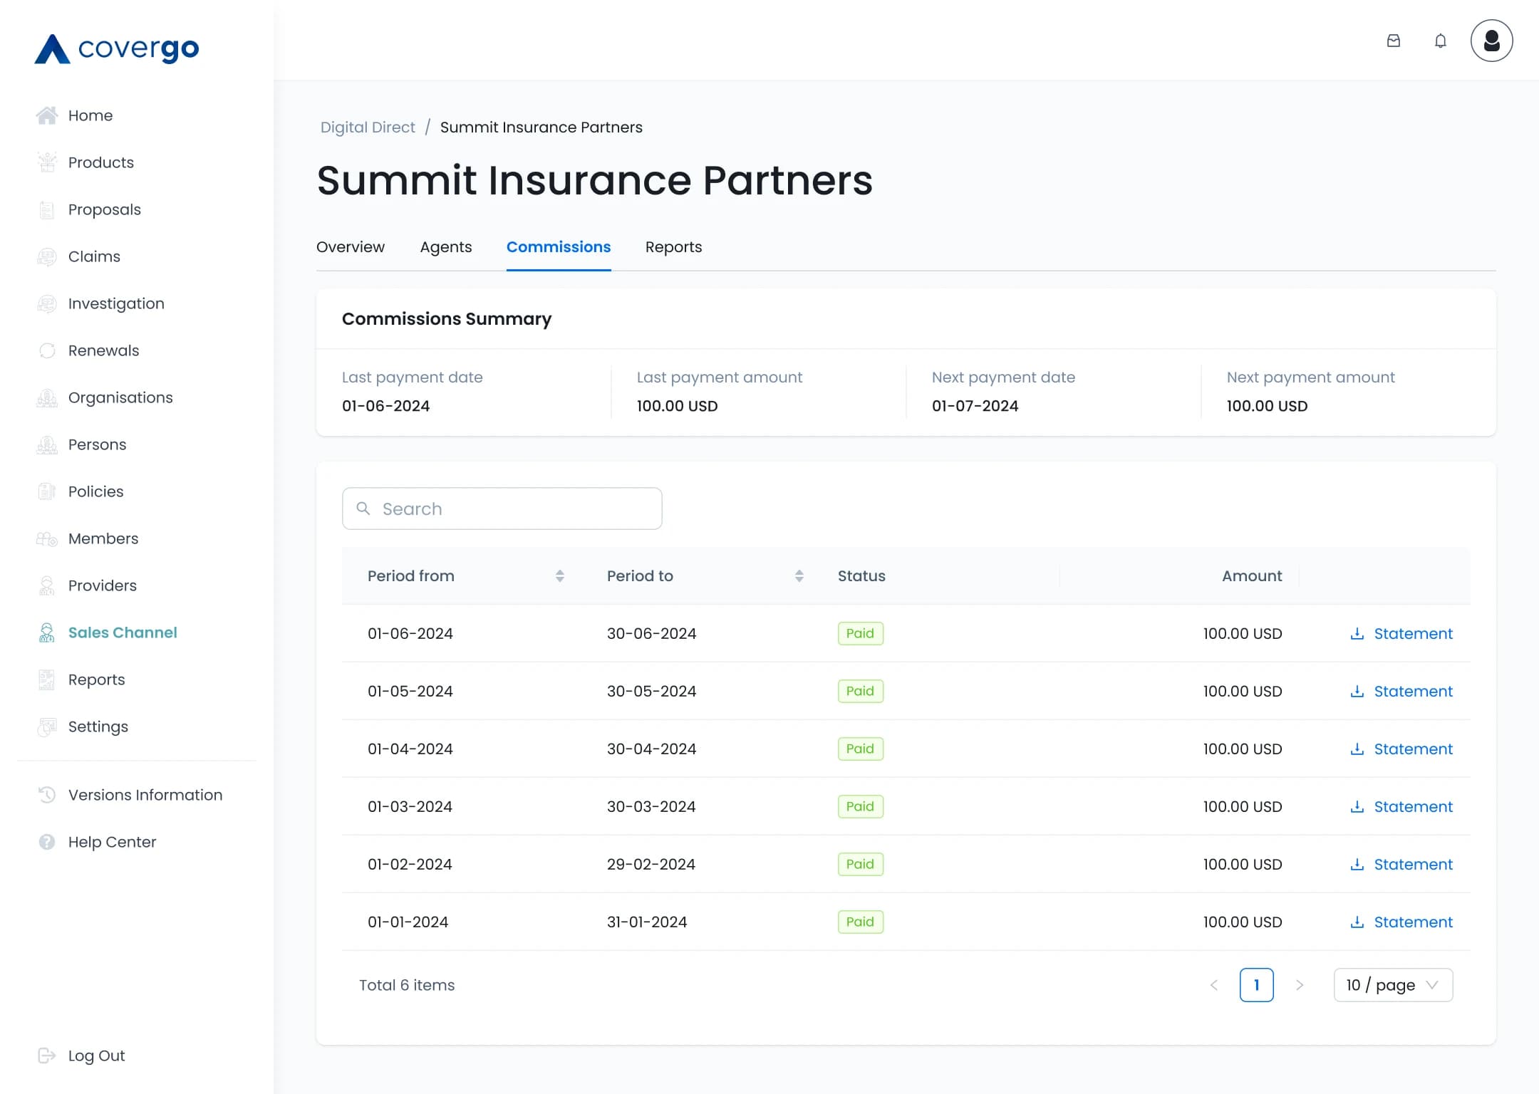
Task: Click the Amount column header
Action: coord(1252,575)
